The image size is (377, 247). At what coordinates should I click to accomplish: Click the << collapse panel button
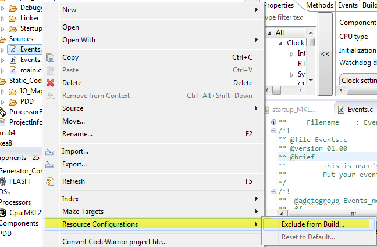[x=325, y=54]
